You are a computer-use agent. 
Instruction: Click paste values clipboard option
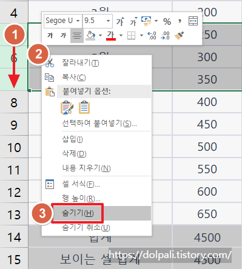point(84,107)
